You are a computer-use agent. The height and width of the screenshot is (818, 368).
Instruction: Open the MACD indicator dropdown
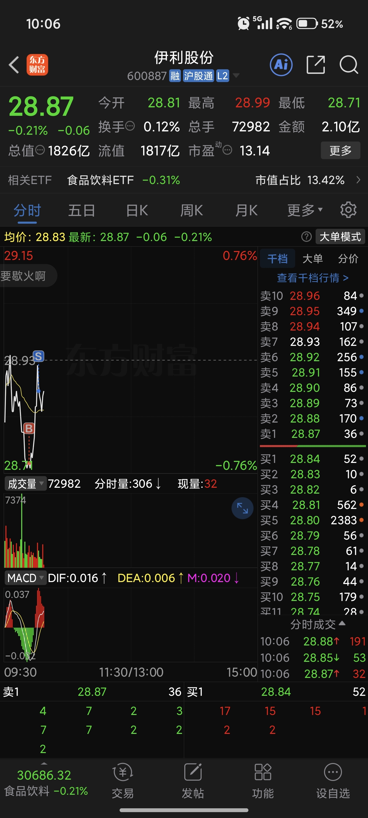[x=25, y=578]
